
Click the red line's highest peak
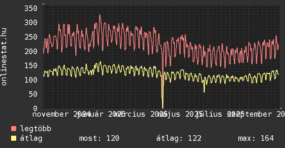coord(100,15)
